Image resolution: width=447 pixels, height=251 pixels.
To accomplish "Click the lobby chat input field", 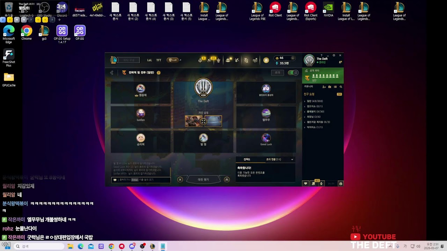I will (x=141, y=180).
